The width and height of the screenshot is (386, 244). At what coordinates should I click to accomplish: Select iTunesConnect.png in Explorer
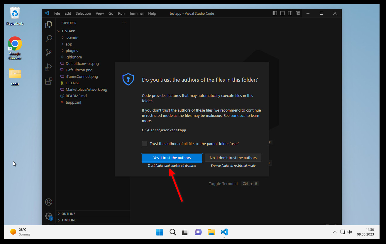[x=93, y=76]
